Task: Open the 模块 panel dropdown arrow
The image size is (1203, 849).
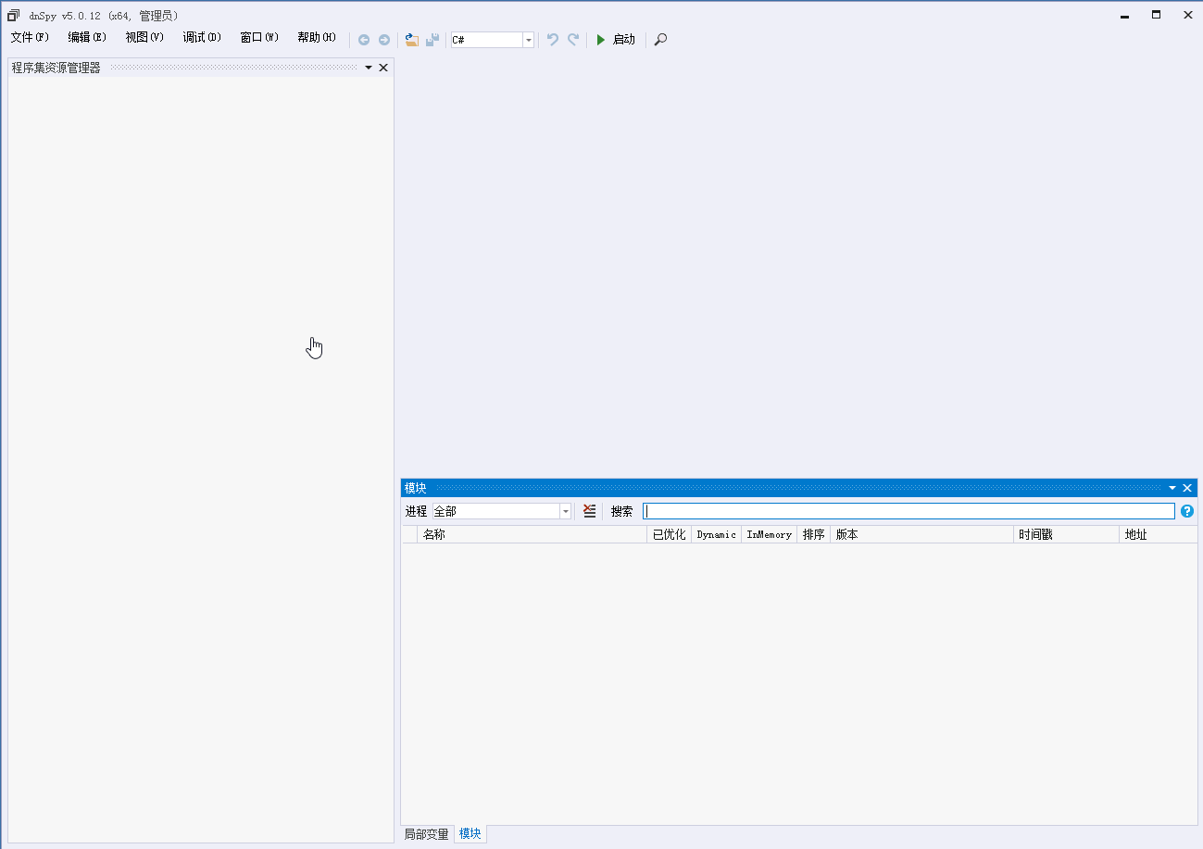Action: point(1172,487)
